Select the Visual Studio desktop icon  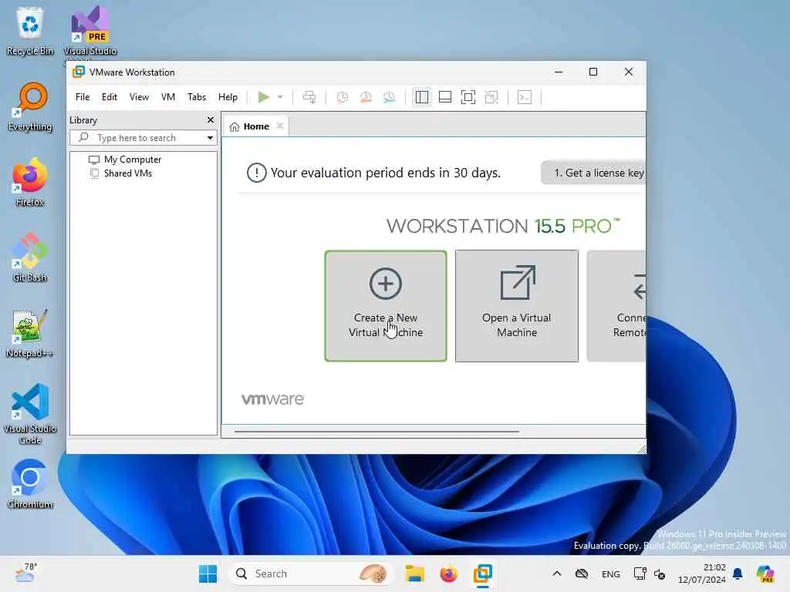(89, 31)
